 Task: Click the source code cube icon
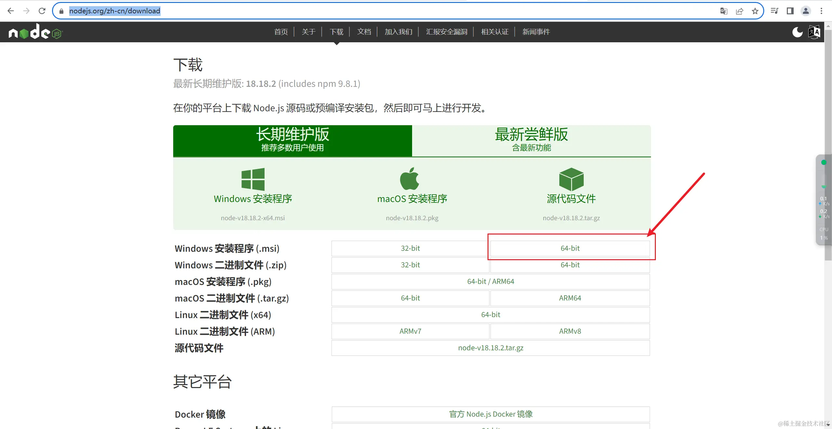(571, 179)
